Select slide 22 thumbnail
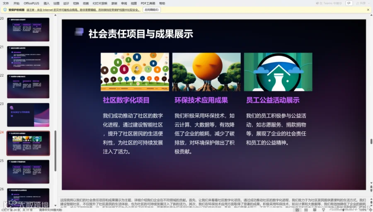The height and width of the screenshot is (212, 373). pyautogui.click(x=28, y=86)
